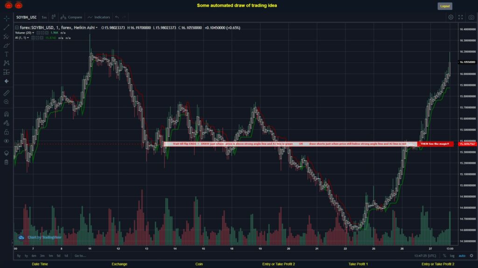Click the Take Profit 1 column header
The height and width of the screenshot is (268, 478).
tap(358, 264)
